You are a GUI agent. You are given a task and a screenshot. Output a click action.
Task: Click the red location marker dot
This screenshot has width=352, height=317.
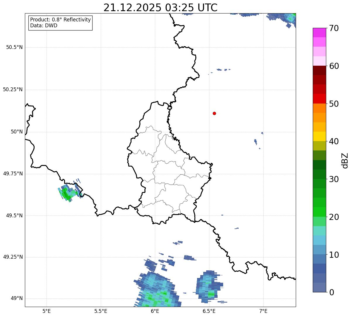(x=214, y=113)
